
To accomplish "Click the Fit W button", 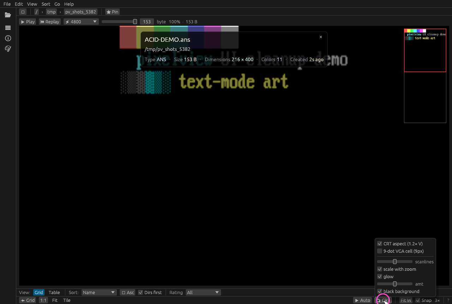I will point(406,300).
